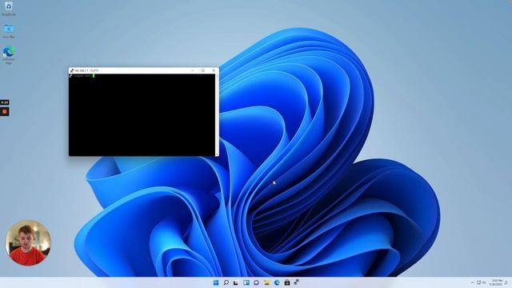Open the Windows Start menu
The height and width of the screenshot is (288, 512).
point(216,282)
